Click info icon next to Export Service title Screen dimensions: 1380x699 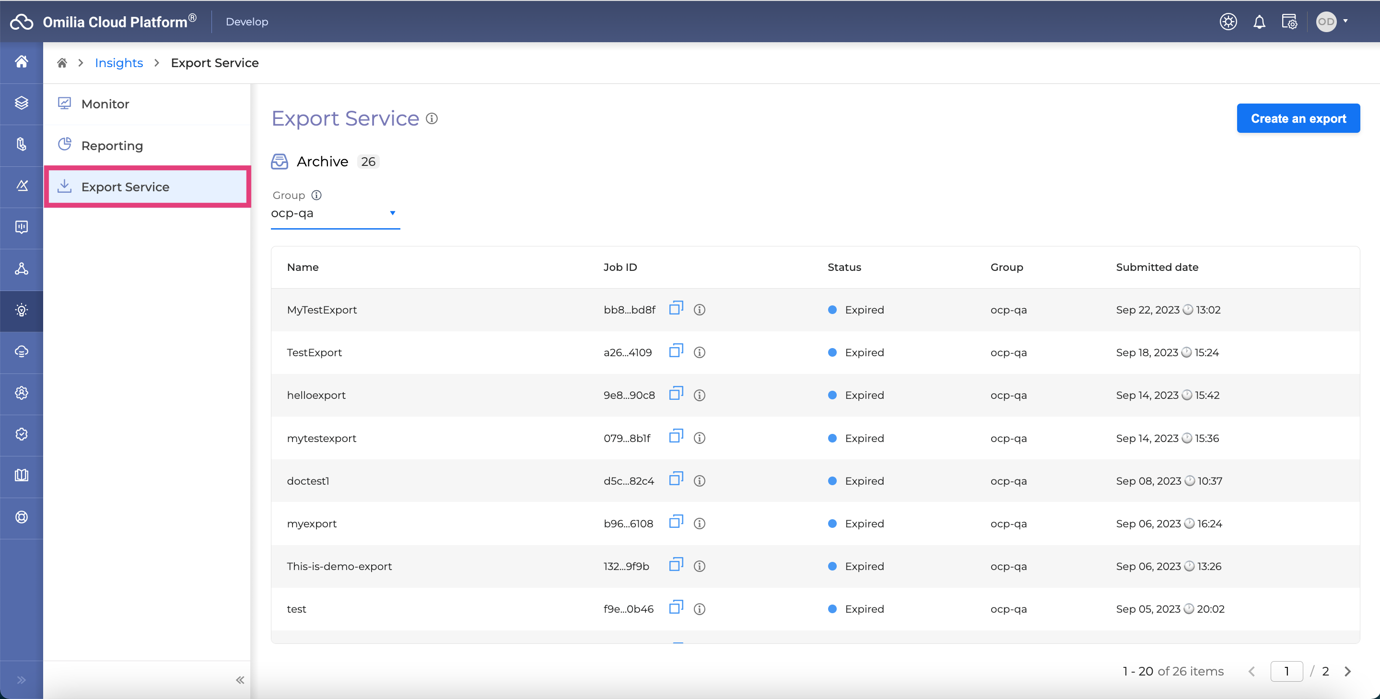tap(432, 118)
